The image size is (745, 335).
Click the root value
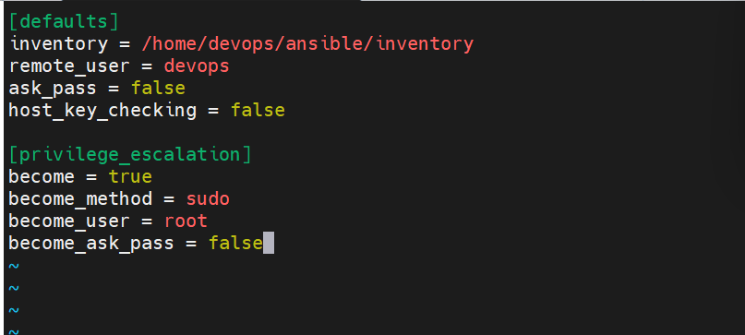point(186,221)
